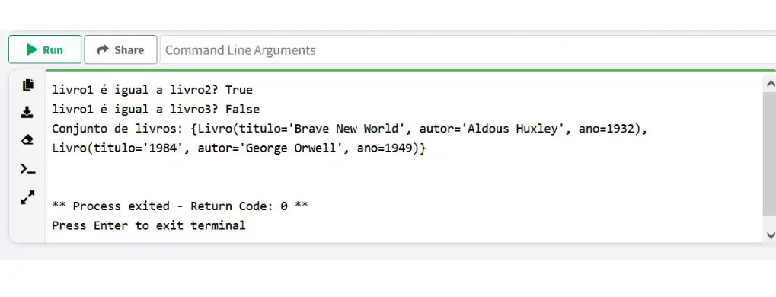Copy terminal output with the copy icon
Viewport: 776px width, 297px height.
pyautogui.click(x=27, y=85)
